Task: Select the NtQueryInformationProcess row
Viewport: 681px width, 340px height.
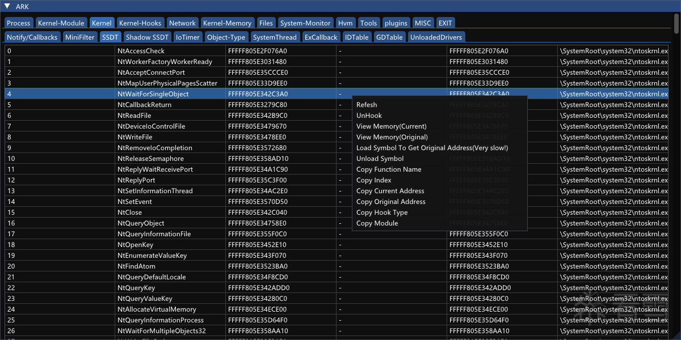Action: (337, 320)
